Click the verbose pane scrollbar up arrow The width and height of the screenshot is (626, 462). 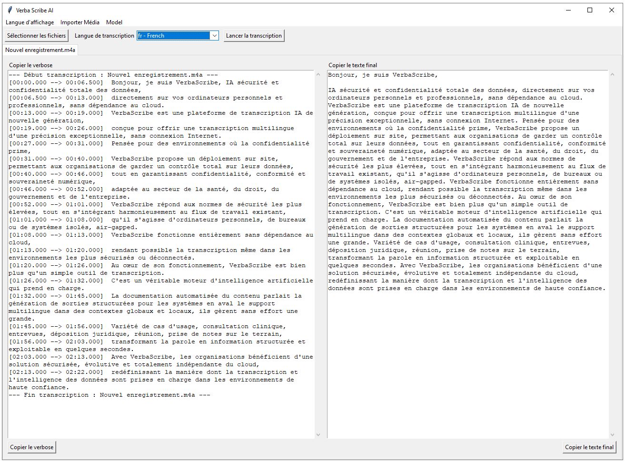(x=318, y=75)
